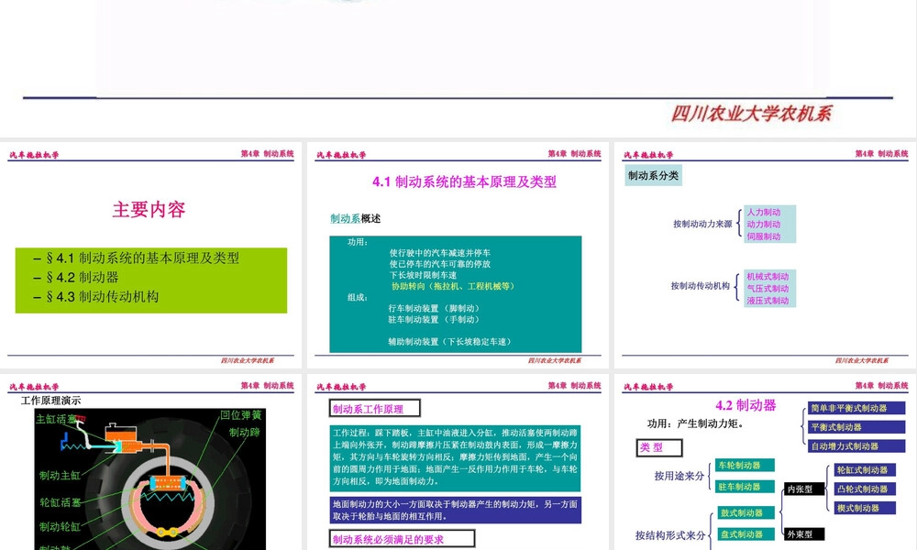Image resolution: width=917 pixels, height=550 pixels.
Task: Click the 驻车制动器 box
Action: [745, 487]
